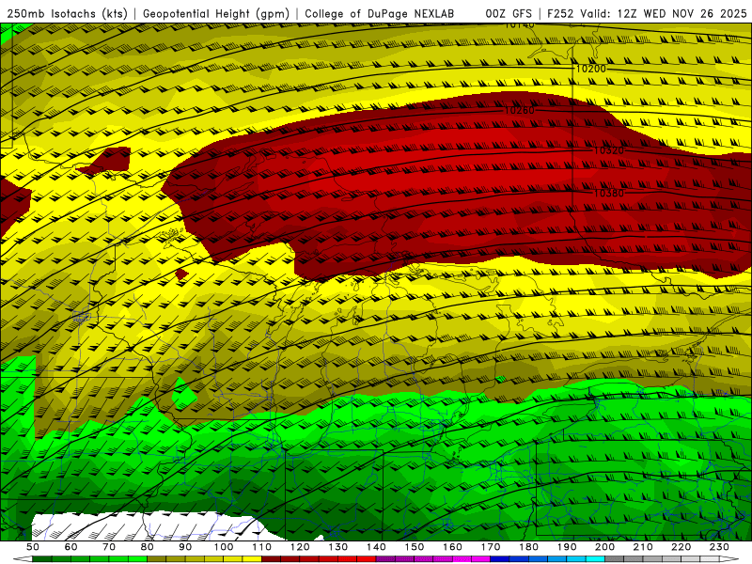Screen dimensions: 752x564
Task: Select the bright yellow swatch just before 110
Action: 252,559
